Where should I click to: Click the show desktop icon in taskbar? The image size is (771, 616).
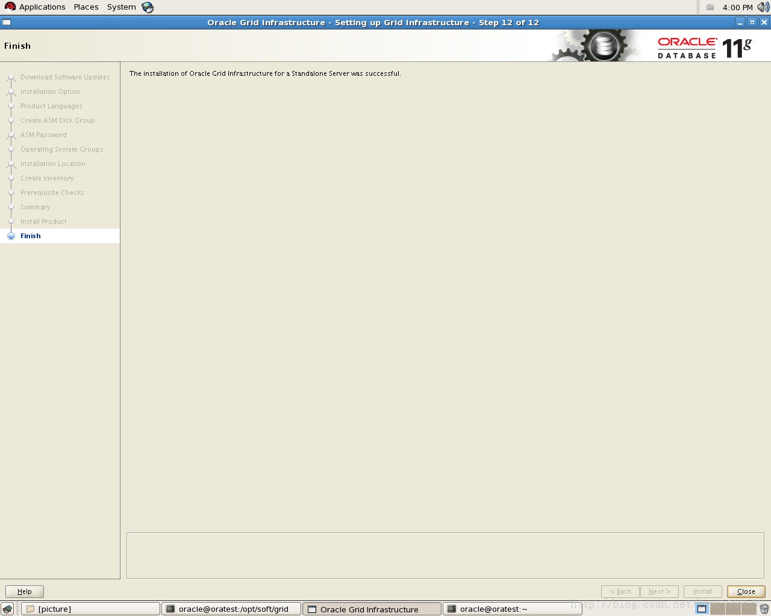tap(7, 609)
